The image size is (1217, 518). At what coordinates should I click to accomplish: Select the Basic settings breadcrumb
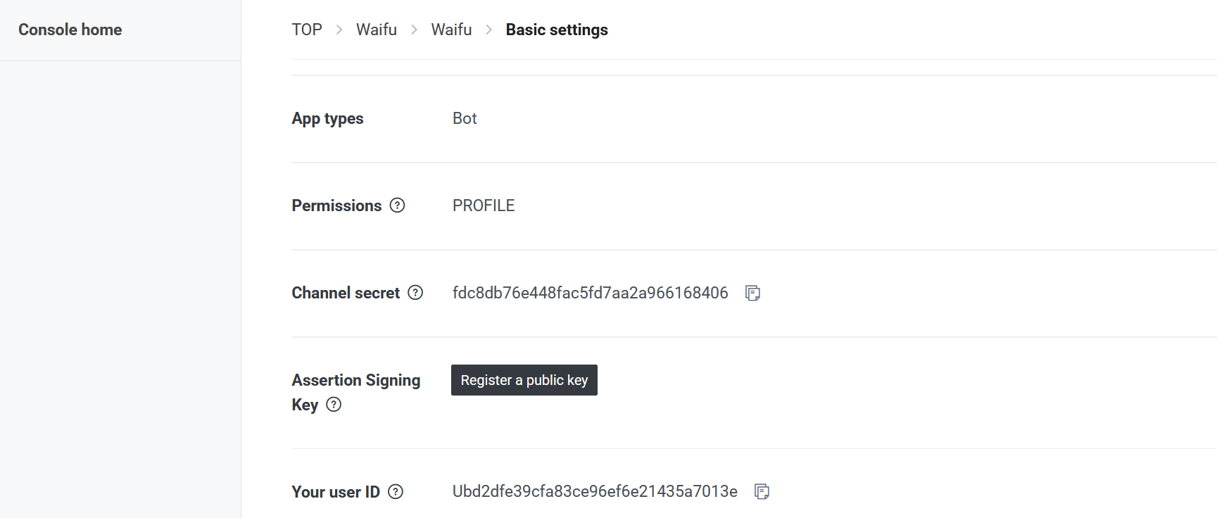click(557, 30)
